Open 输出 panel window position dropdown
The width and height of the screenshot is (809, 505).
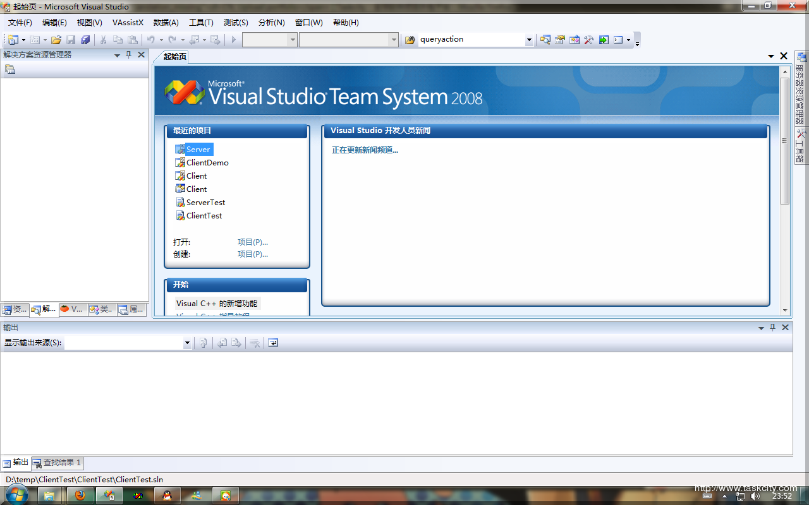tap(762, 328)
